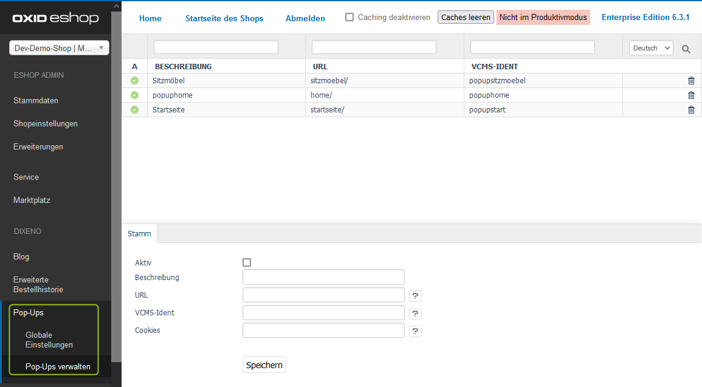Select the Startseite description cell
Viewport: 702px width, 387px height.
tap(168, 109)
